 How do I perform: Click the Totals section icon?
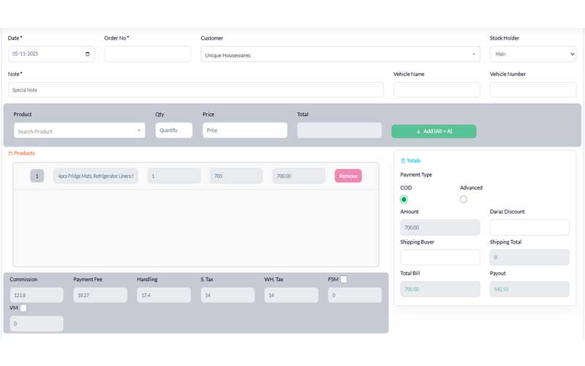point(403,161)
